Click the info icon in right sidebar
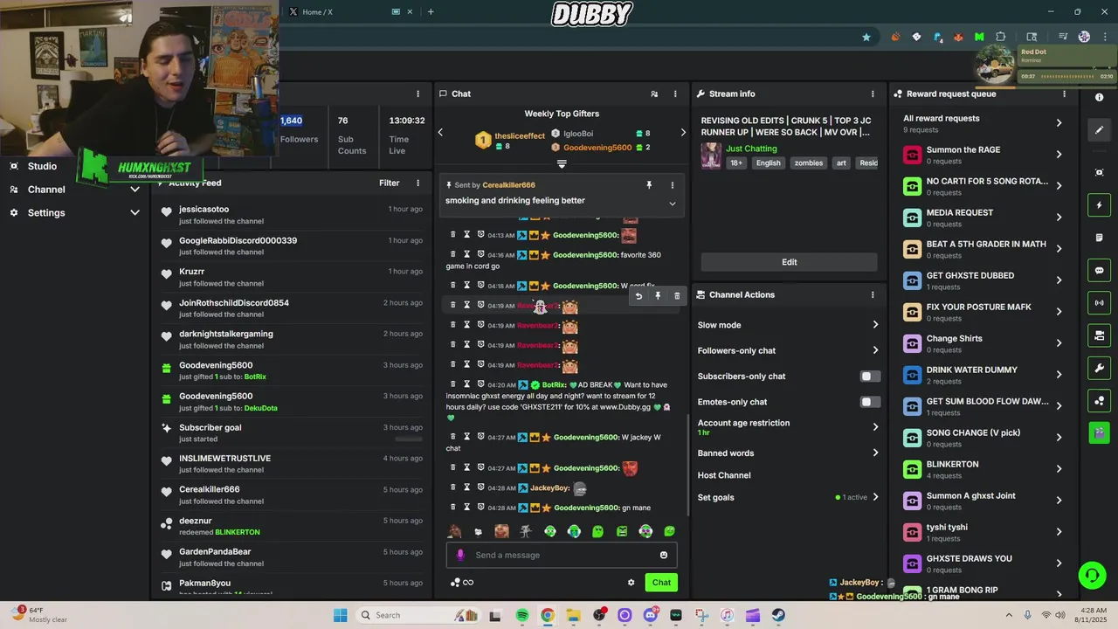Image resolution: width=1118 pixels, height=629 pixels. (1100, 97)
